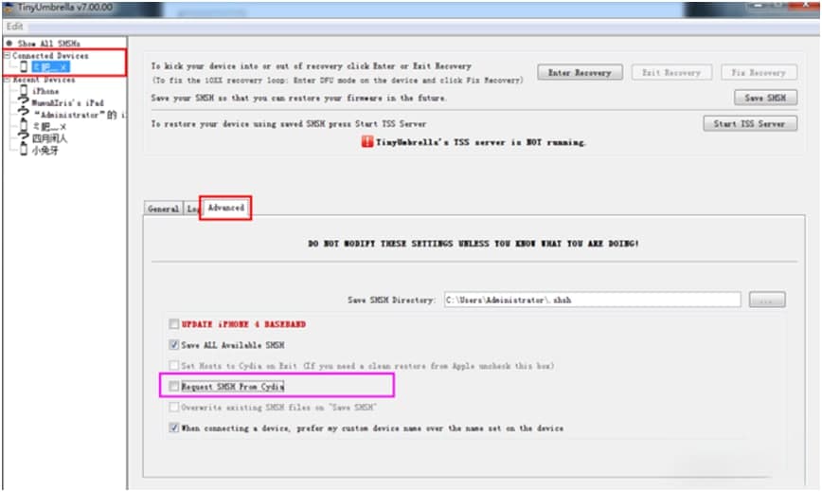This screenshot has height=492, width=822.
Task: Switch to the General tab
Action: [x=163, y=209]
